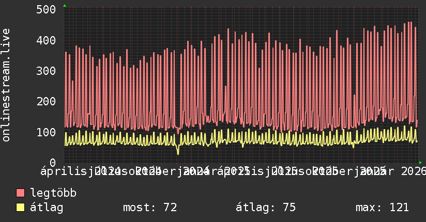Viewport: 426px width, 222px height.
Task: Click the y-axis label 500
Action: click(46, 9)
